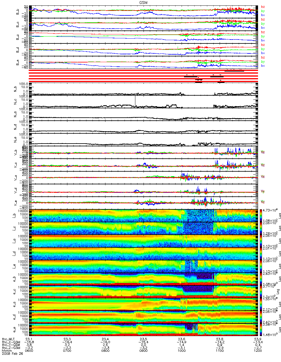Click the Vx legend of V_b panel
This screenshot has width=281, height=362.
point(263,152)
